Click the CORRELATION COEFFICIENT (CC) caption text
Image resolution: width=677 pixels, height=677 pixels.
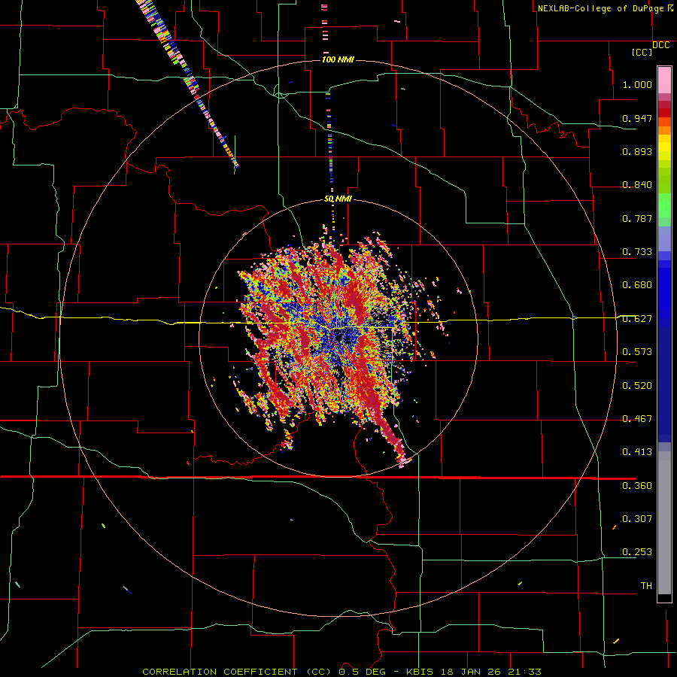click(x=237, y=672)
